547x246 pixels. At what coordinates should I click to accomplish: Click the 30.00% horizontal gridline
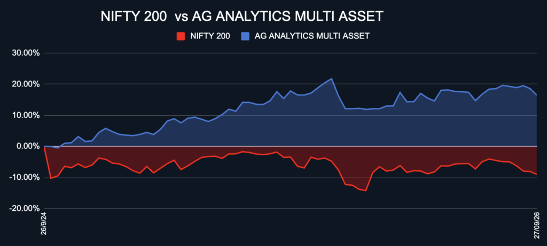point(290,53)
